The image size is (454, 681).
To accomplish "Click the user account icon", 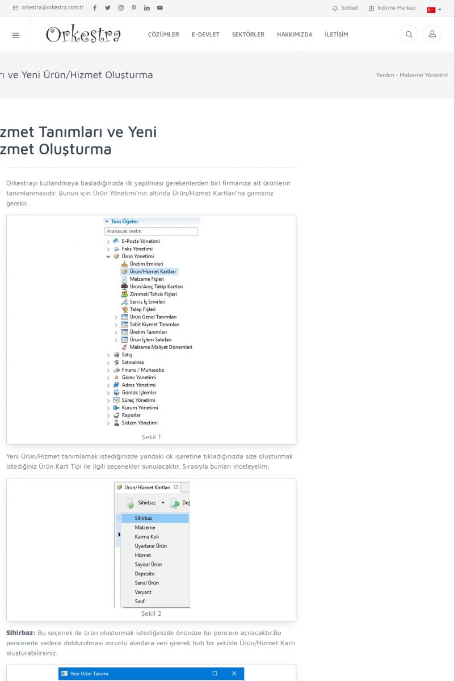I will point(432,35).
